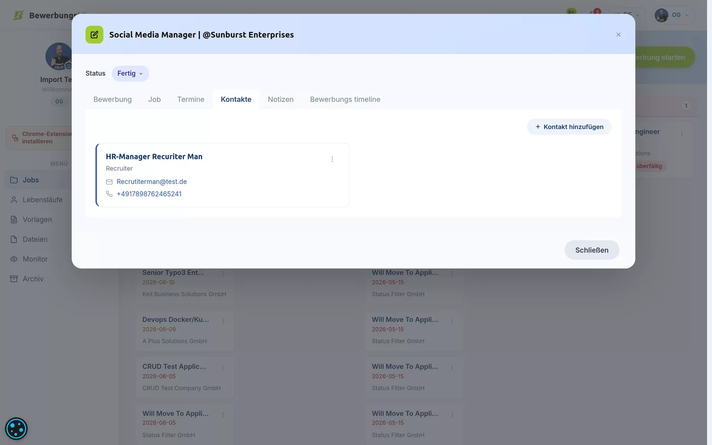
Task: Open the Recrutiterman@test.de email link
Action: 152,182
